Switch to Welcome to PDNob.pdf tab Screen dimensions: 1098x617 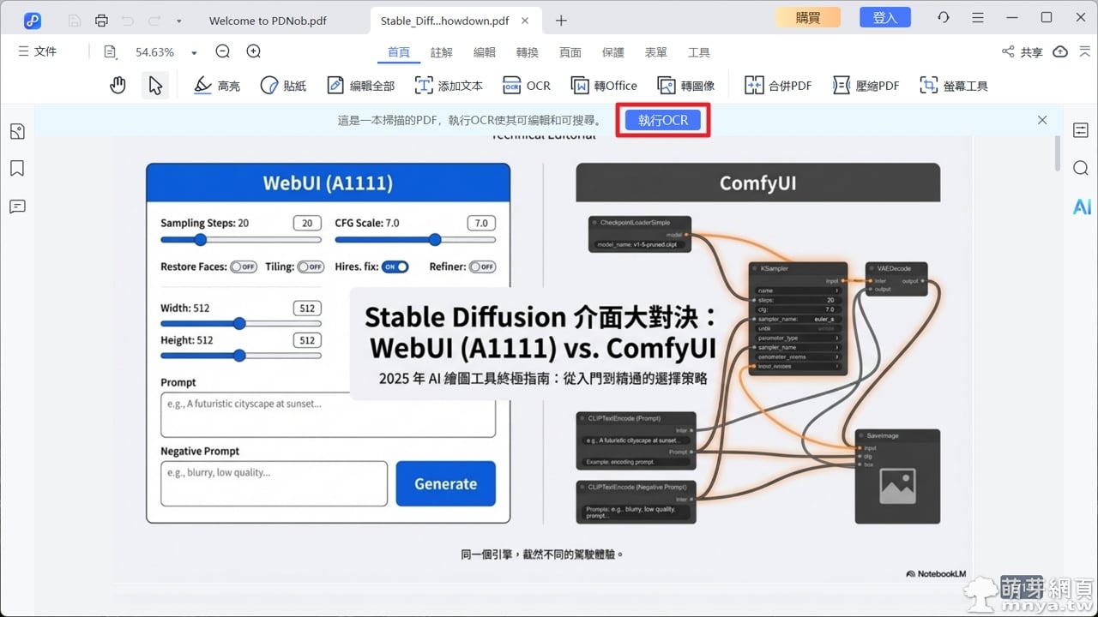click(268, 21)
